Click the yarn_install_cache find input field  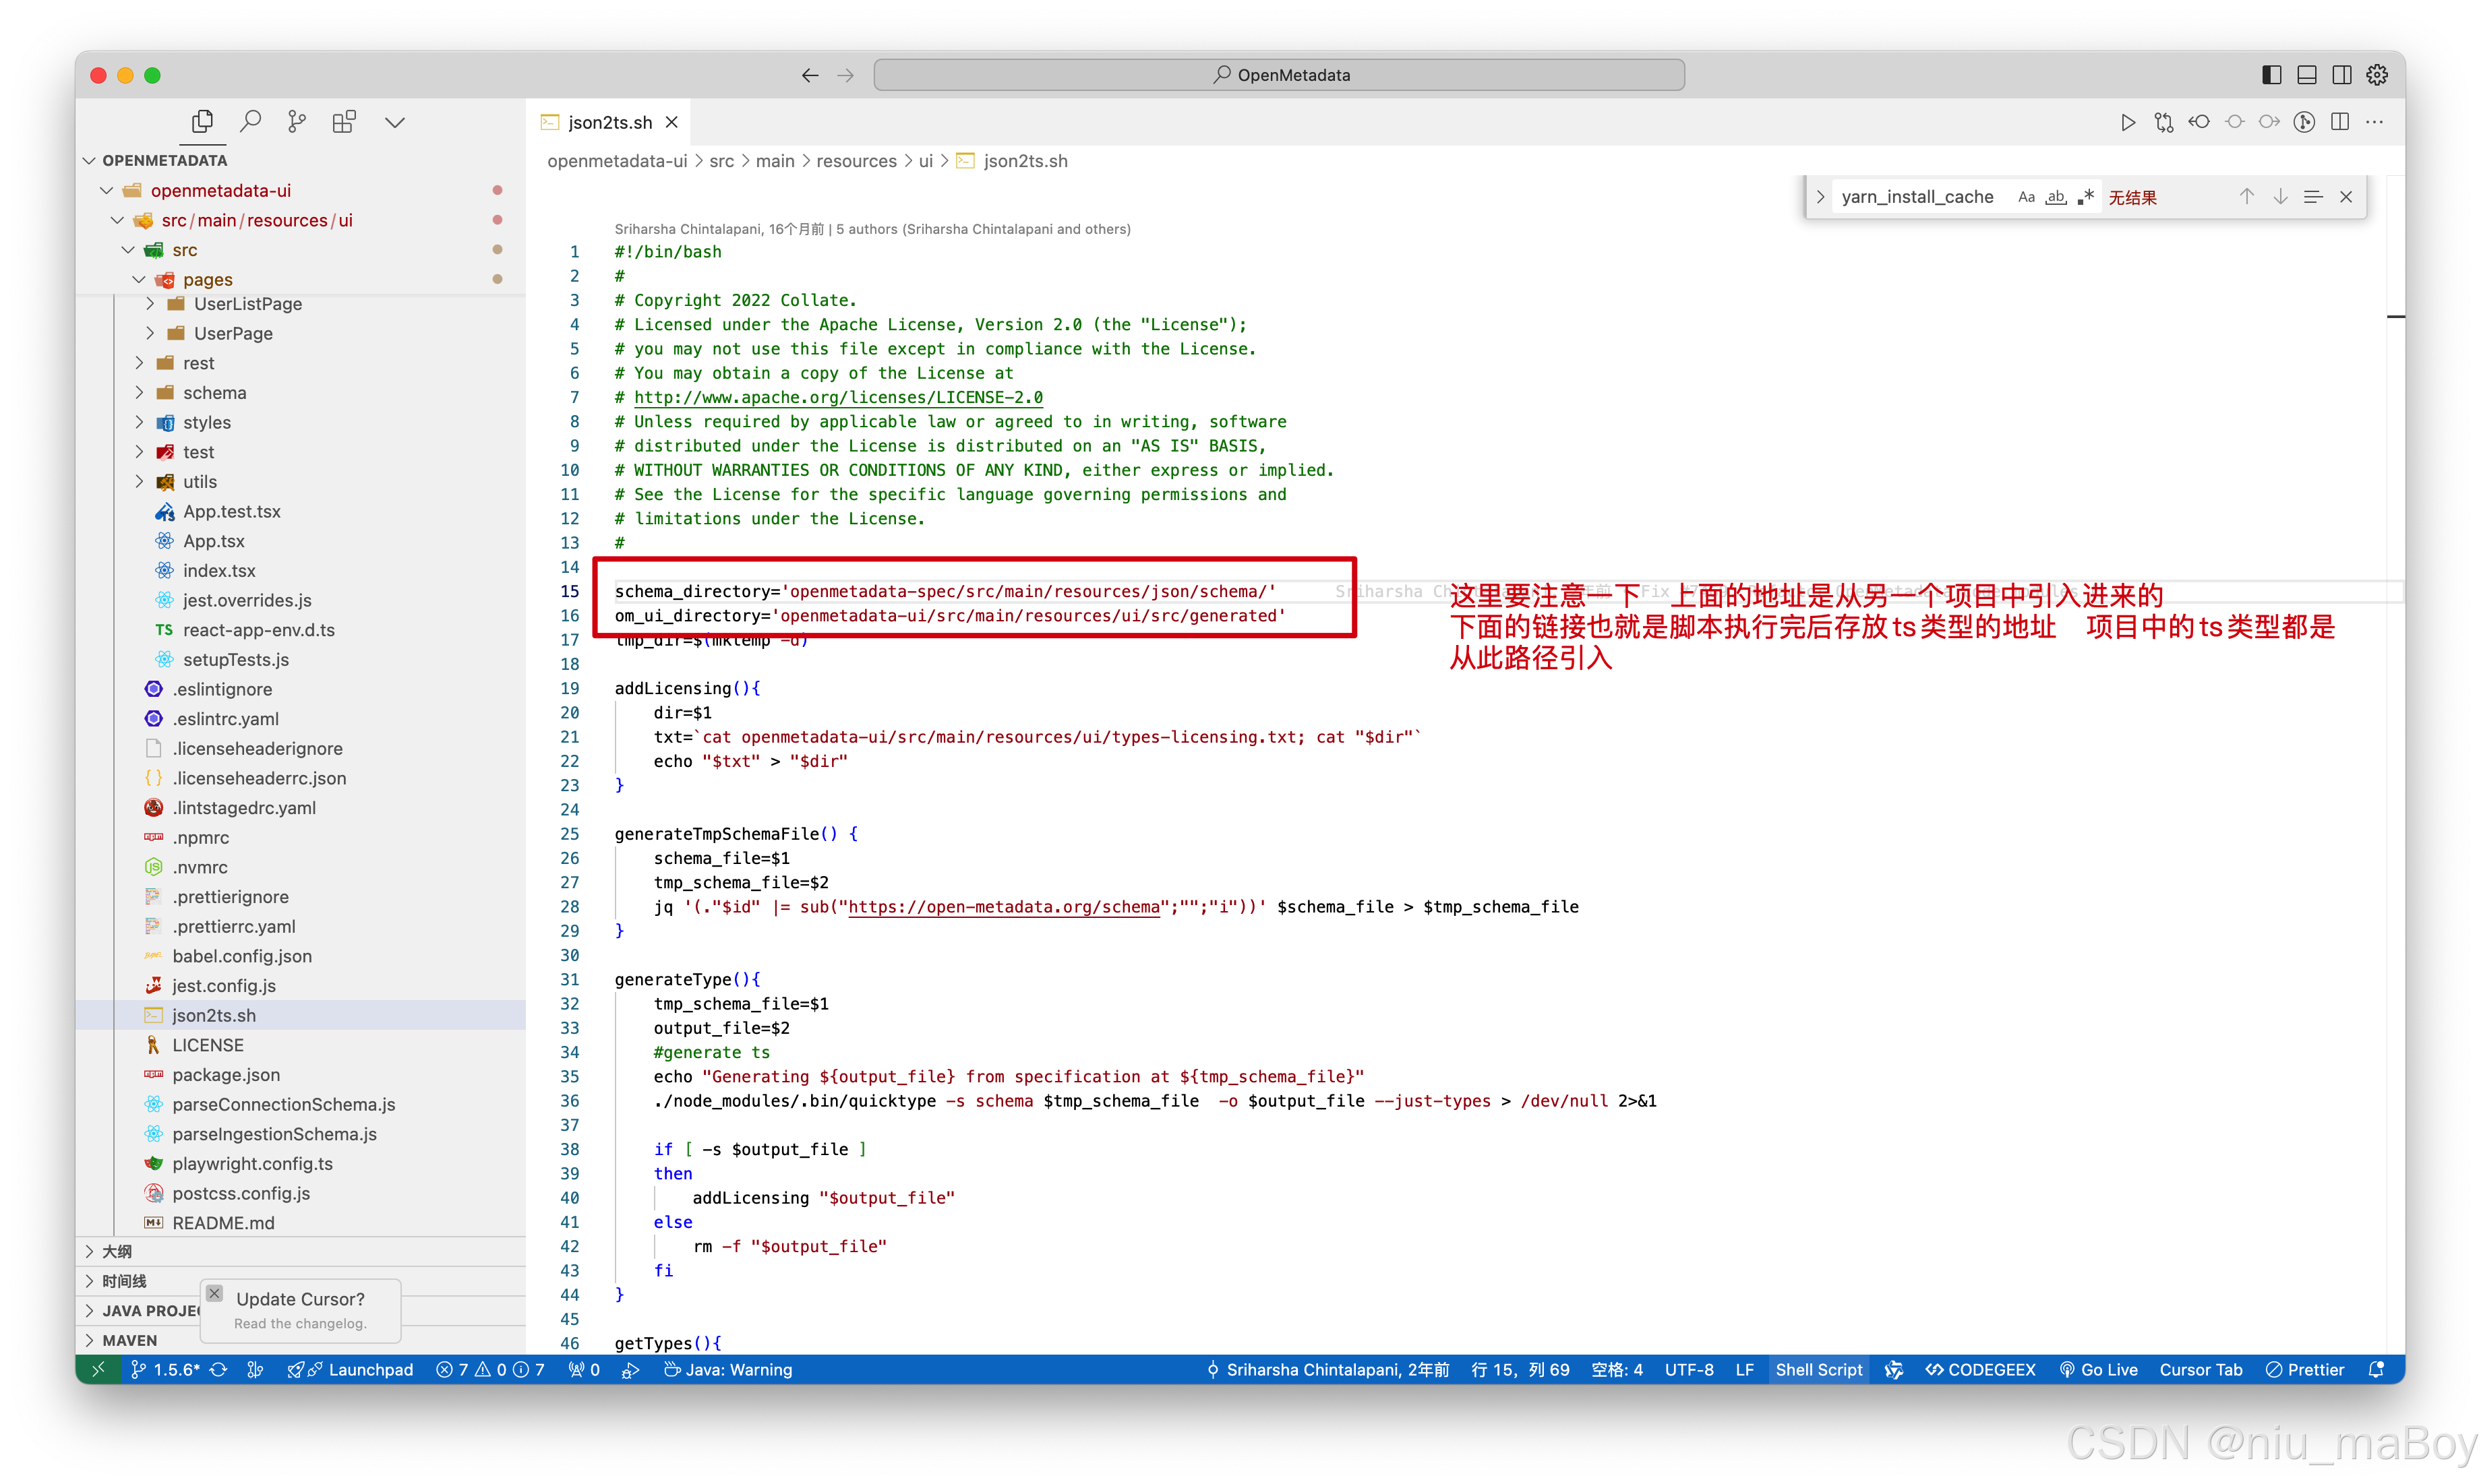point(1917,197)
